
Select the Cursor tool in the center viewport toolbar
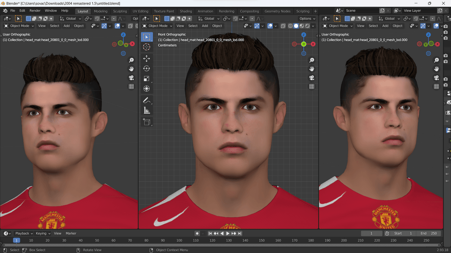(x=147, y=47)
